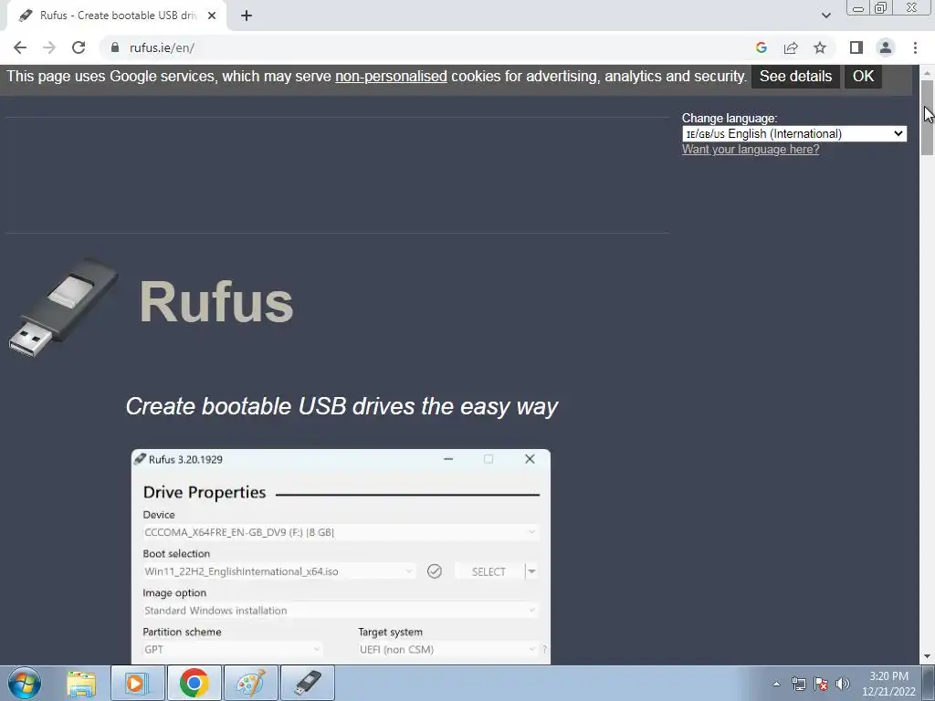Click the network tray icon

pos(798,684)
